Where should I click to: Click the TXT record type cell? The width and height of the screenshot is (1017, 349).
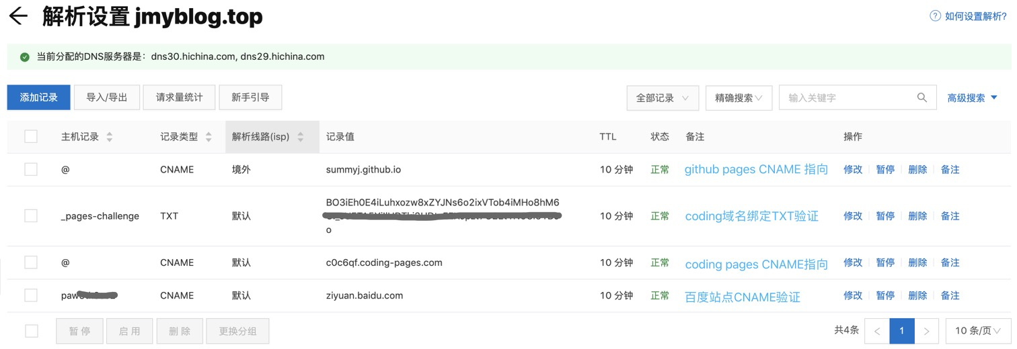169,216
